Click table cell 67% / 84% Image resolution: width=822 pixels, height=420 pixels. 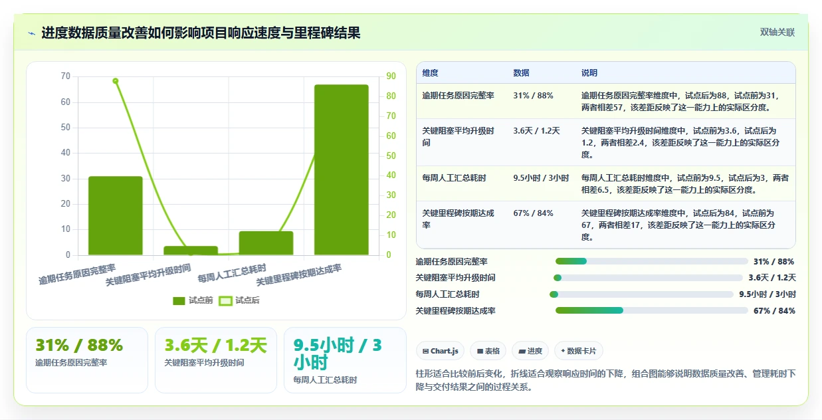pos(533,213)
